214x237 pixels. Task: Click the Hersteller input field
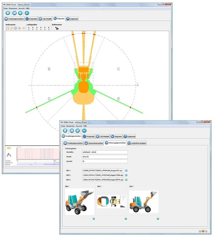click(105, 152)
